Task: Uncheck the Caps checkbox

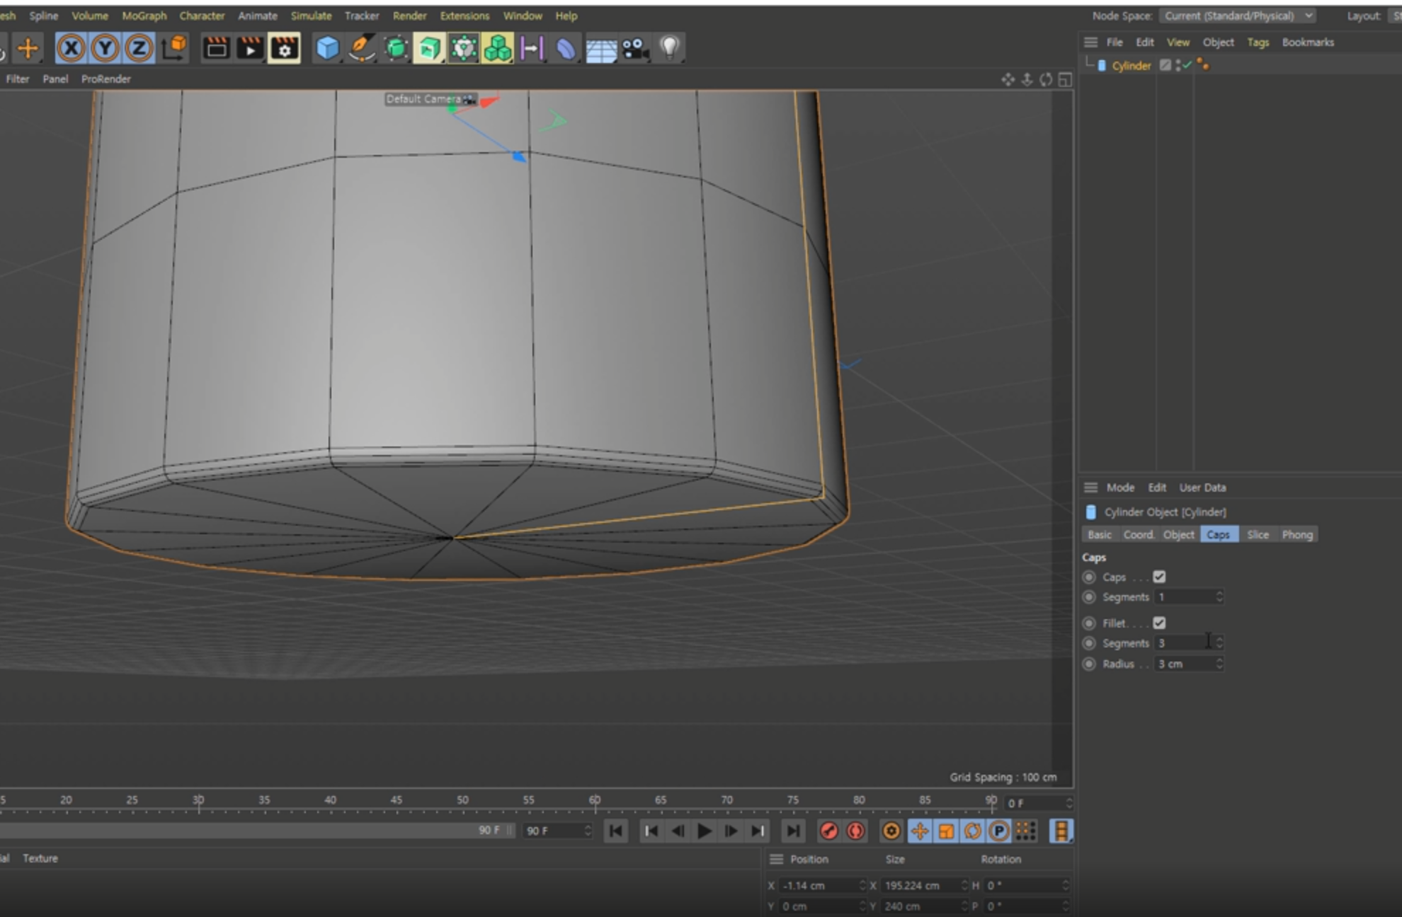Action: coord(1159,577)
